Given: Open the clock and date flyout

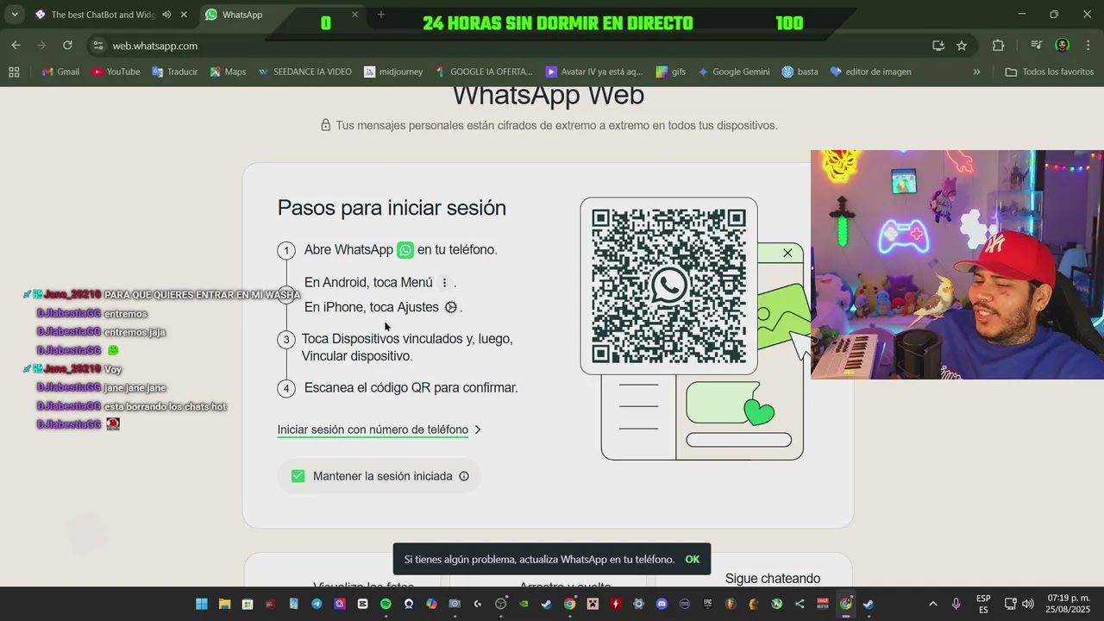Looking at the screenshot, I should (1069, 604).
